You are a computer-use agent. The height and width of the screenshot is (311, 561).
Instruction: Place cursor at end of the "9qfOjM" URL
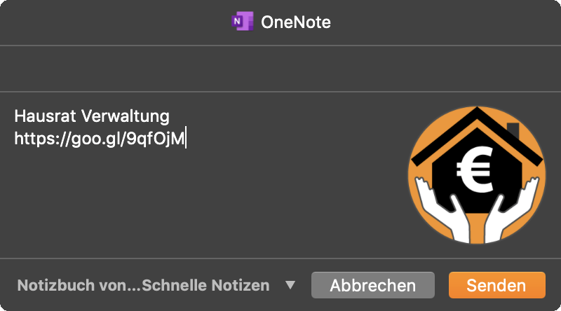tap(185, 139)
